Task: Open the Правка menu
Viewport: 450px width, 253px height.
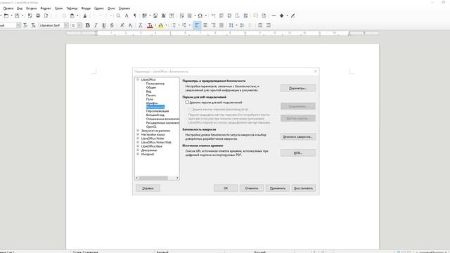Action: tap(8, 8)
